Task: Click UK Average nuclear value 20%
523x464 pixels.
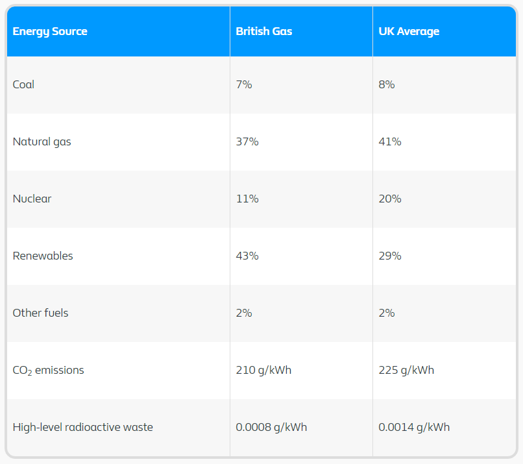Action: [x=390, y=199]
